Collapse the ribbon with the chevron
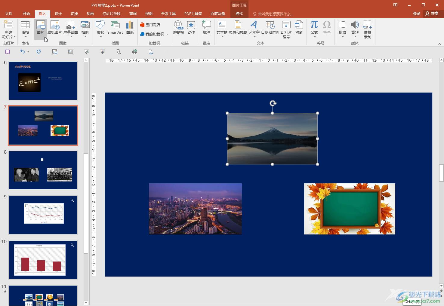 tap(439, 44)
